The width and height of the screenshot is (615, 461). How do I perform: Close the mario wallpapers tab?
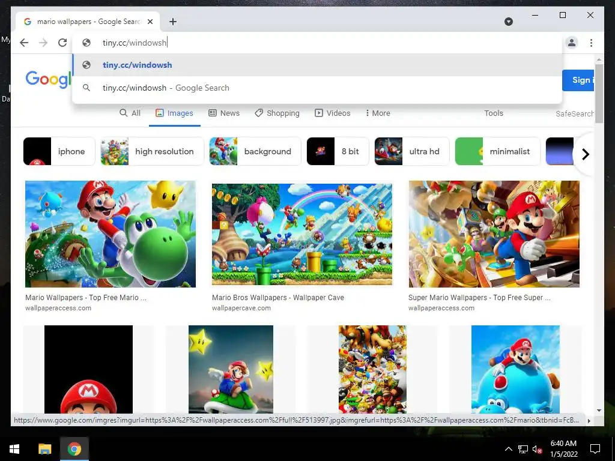(150, 22)
